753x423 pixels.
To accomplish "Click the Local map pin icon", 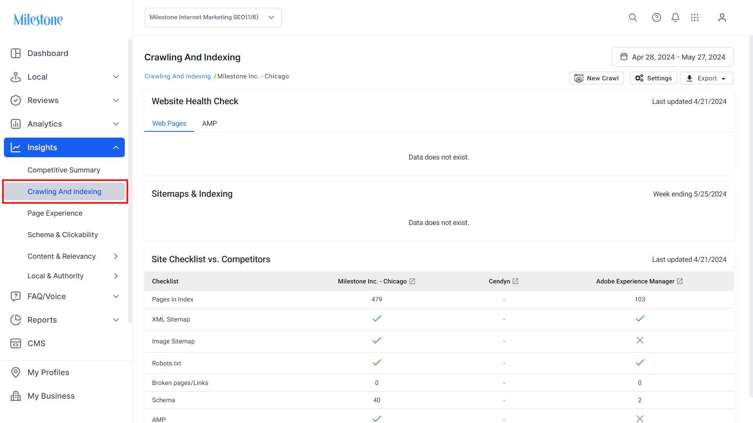I will pyautogui.click(x=16, y=77).
